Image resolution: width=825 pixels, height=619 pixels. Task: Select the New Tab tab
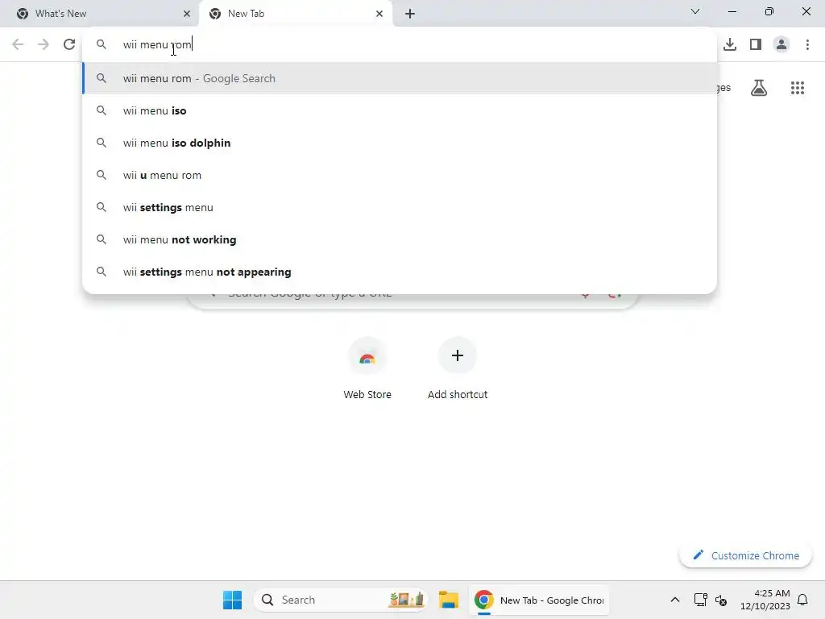pyautogui.click(x=296, y=14)
